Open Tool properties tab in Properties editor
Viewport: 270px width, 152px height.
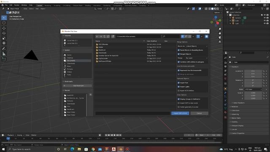coord(225,58)
